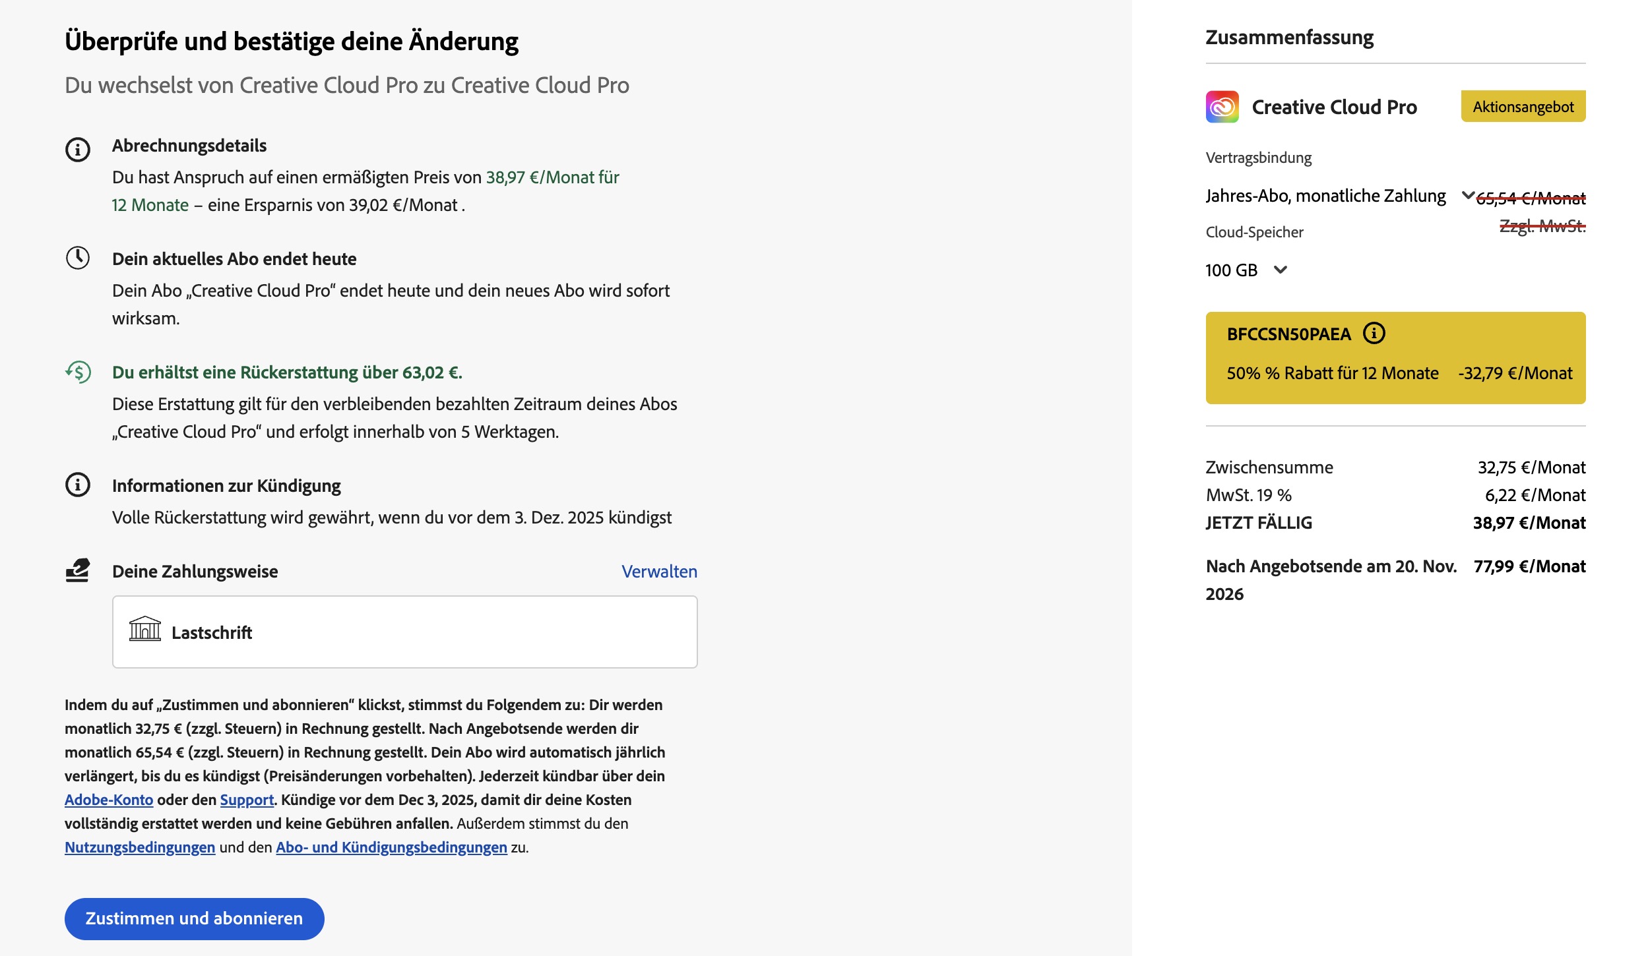
Task: Click the Verwalten payment link
Action: coord(658,572)
